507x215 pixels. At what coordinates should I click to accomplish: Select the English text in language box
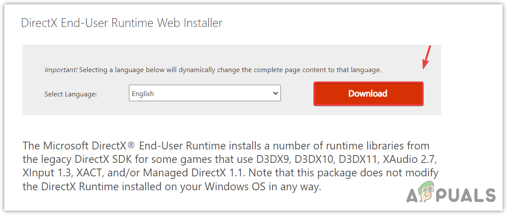(143, 93)
